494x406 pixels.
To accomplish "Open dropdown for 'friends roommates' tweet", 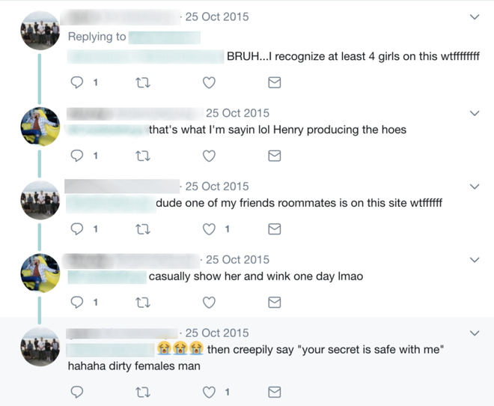I will 474,187.
